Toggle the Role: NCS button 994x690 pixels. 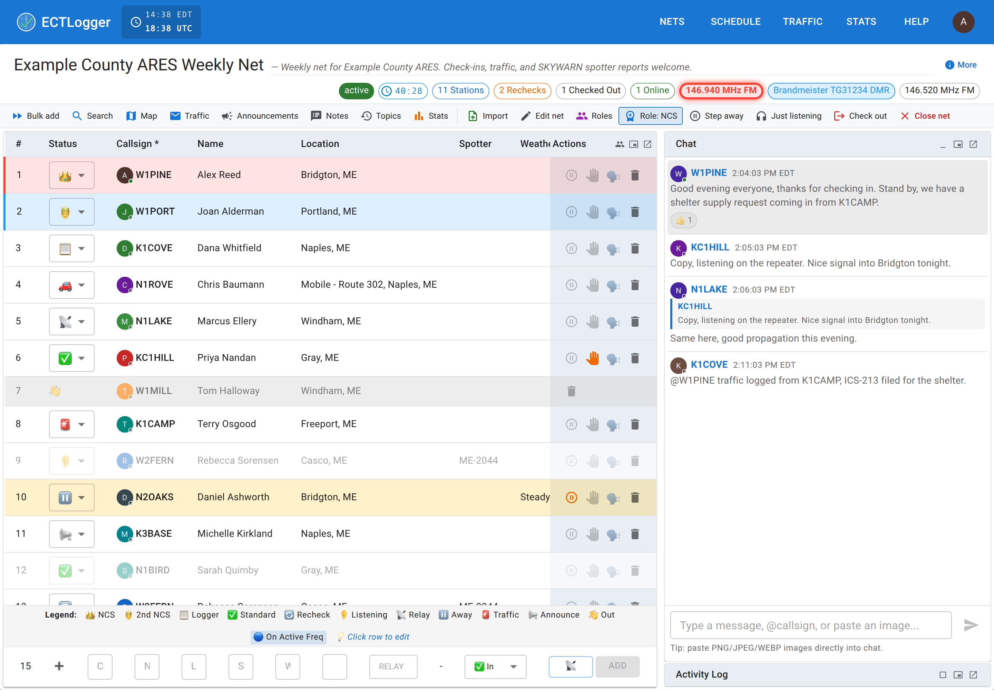tap(651, 116)
